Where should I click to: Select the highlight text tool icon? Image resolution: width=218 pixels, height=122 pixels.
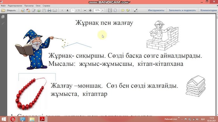128,10
